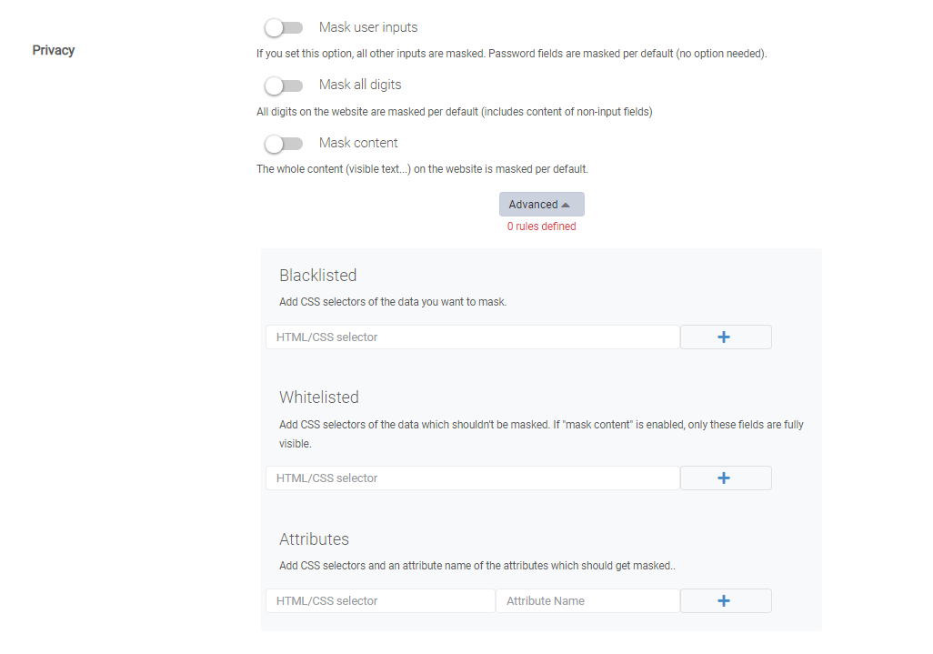
Task: Click the "Mask user inputs" label text
Action: click(368, 27)
